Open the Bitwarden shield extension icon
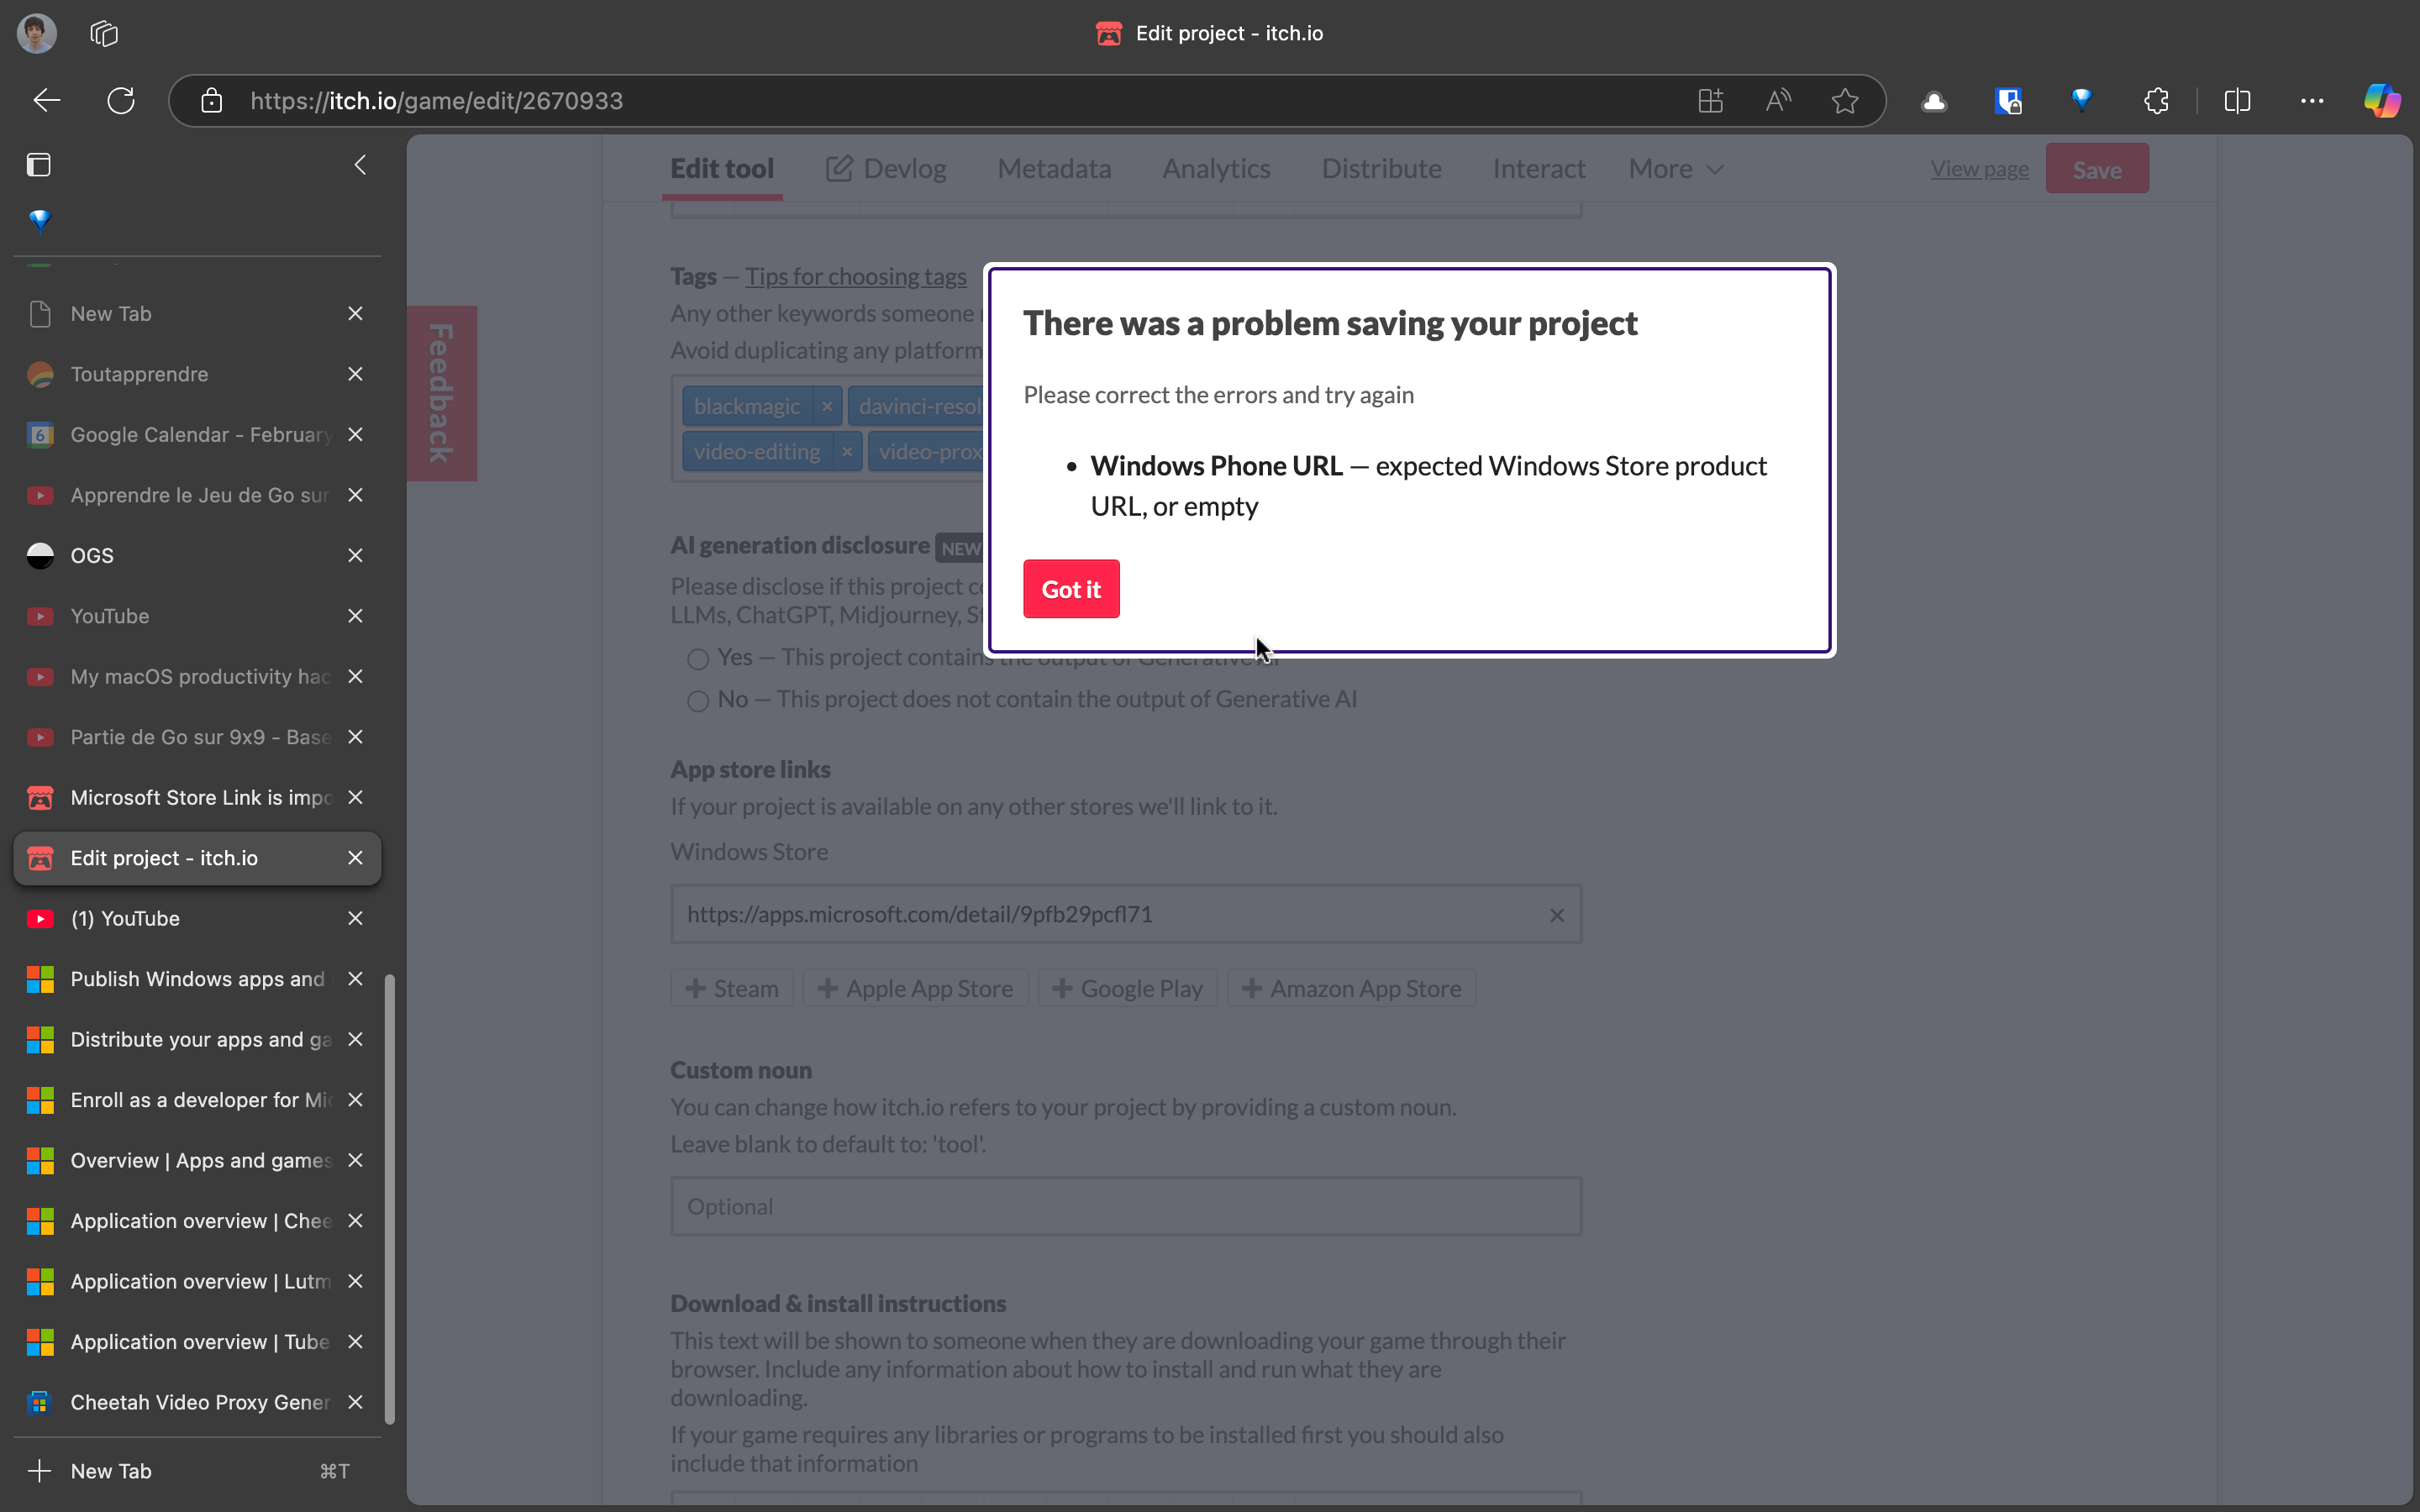2420x1512 pixels. [x=2008, y=101]
